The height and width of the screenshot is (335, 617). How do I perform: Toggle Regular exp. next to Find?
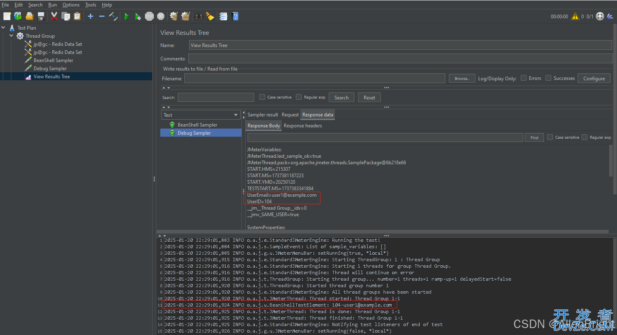point(585,137)
